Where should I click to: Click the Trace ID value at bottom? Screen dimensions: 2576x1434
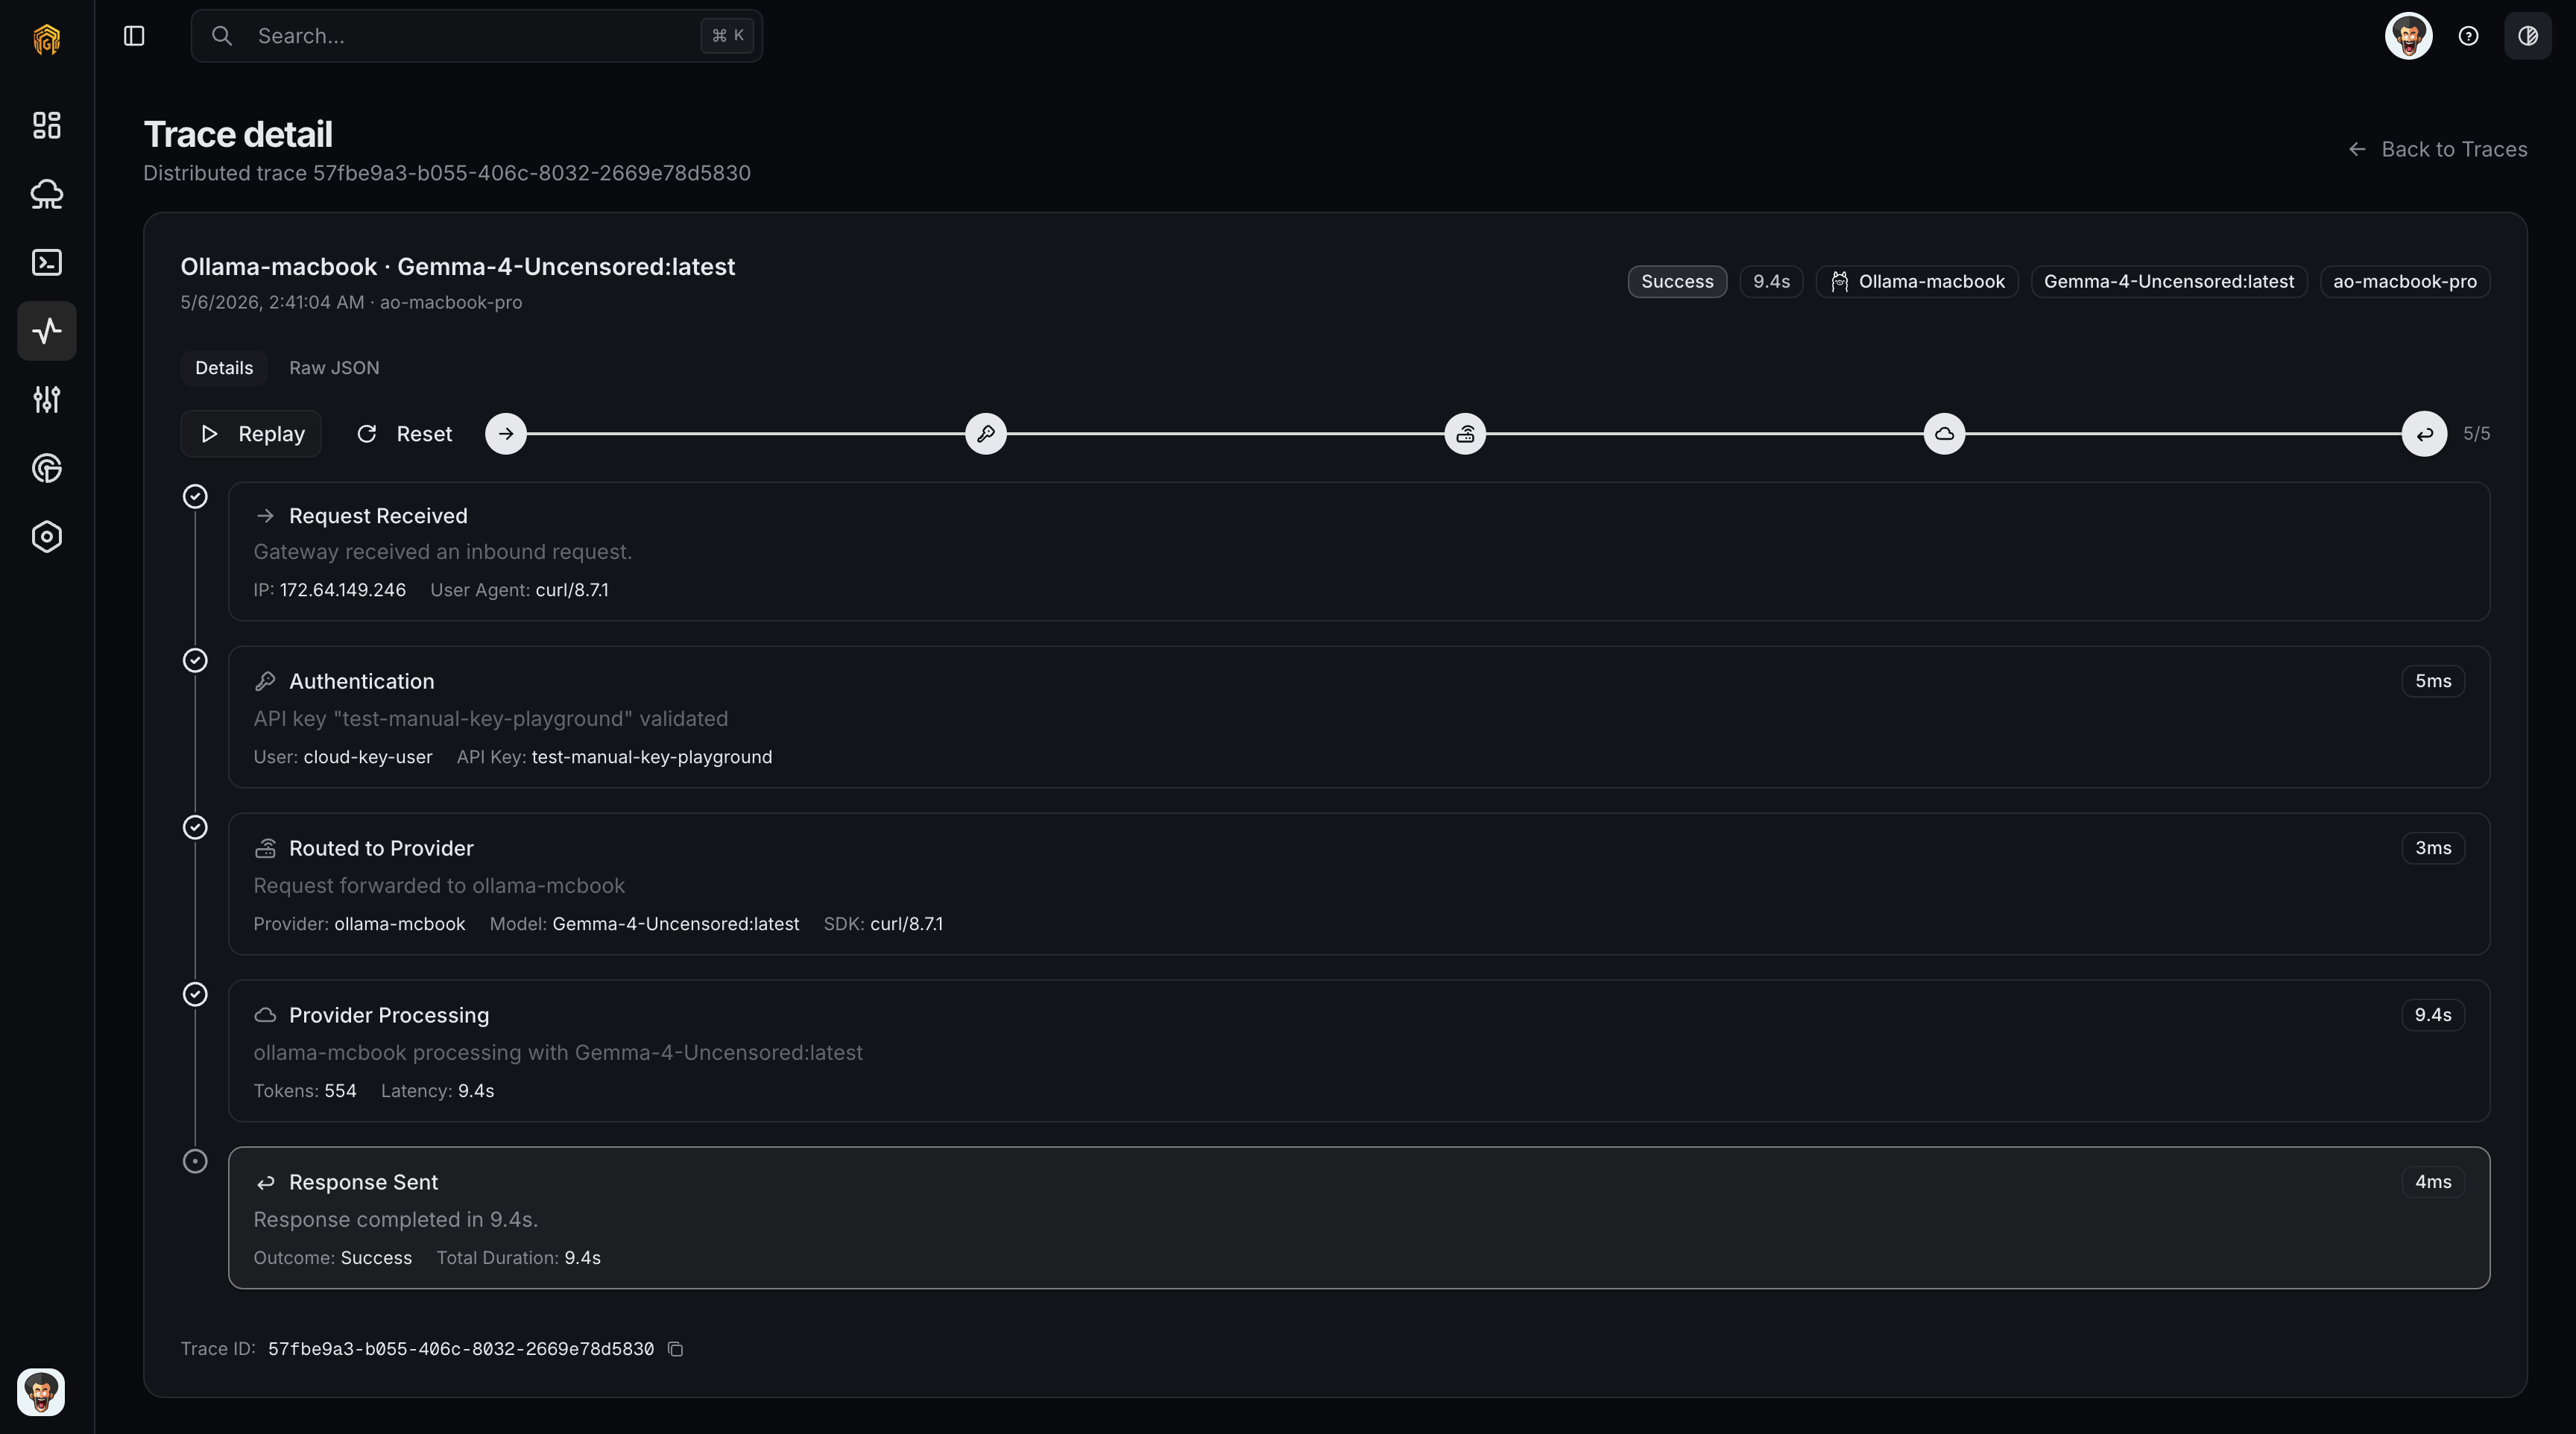tap(461, 1349)
